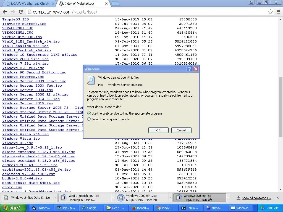Click the Windows Unified Data S...iso download icon

6,198
